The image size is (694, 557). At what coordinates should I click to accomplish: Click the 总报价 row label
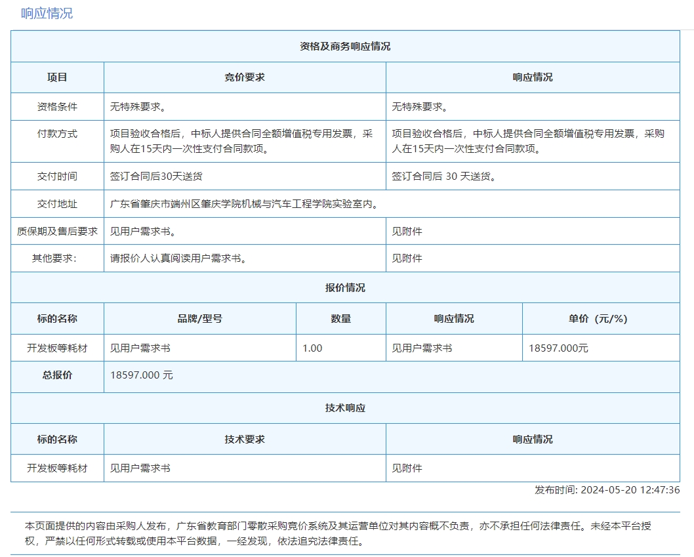pos(57,375)
